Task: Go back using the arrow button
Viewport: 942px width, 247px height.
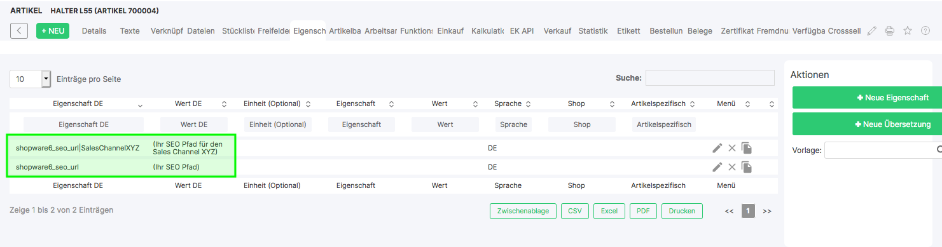Action: click(x=19, y=30)
